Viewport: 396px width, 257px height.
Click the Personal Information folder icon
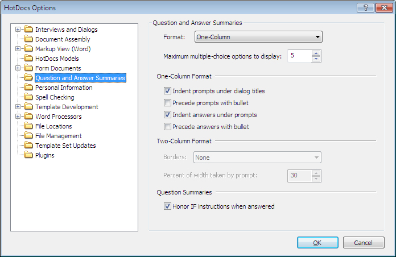[28, 88]
